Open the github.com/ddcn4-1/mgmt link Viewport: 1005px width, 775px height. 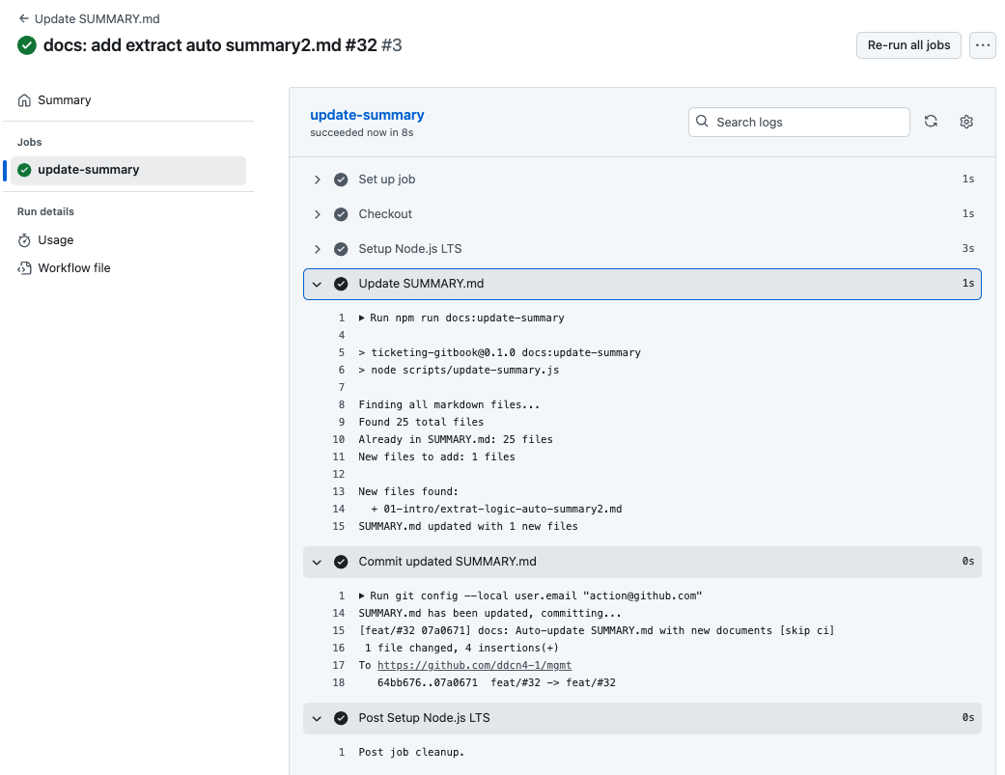click(x=474, y=665)
